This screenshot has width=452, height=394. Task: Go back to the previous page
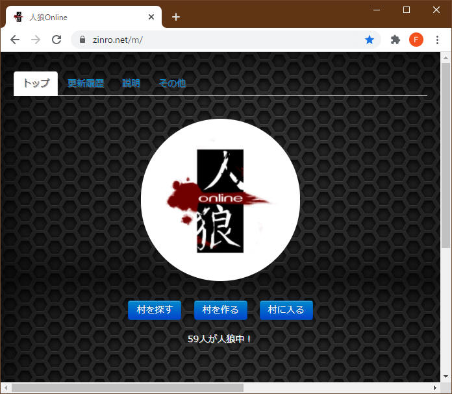point(15,40)
